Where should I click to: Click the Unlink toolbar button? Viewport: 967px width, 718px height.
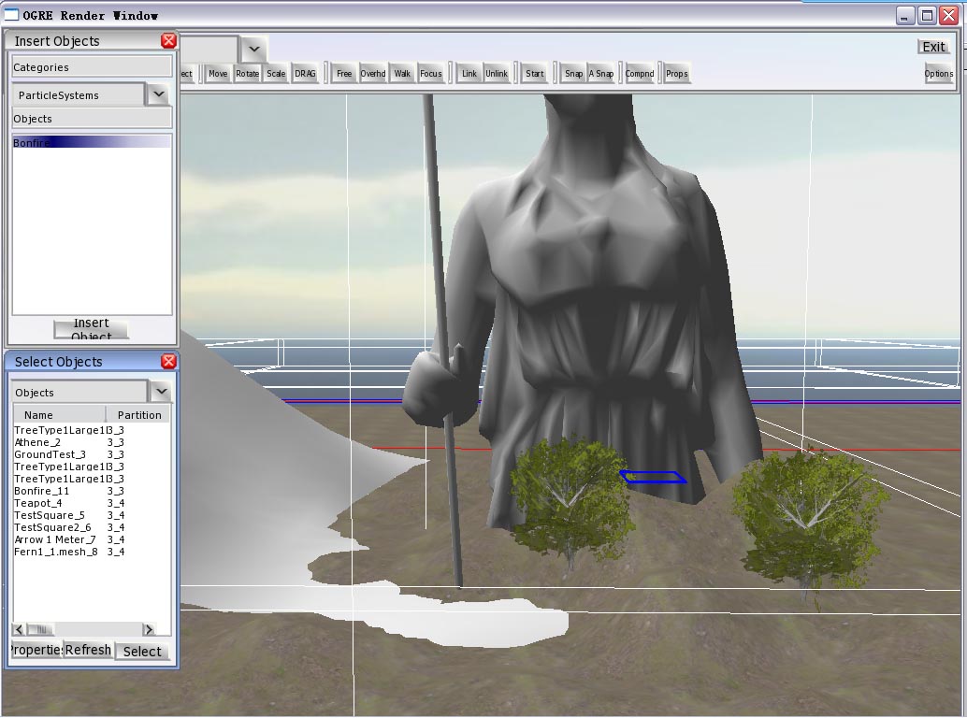[497, 74]
